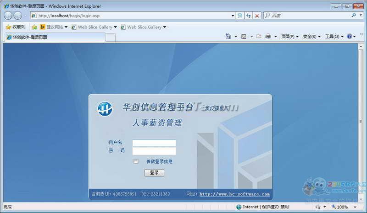Click the Help question mark icon
Screen dimensions: 367x213
coord(350,37)
